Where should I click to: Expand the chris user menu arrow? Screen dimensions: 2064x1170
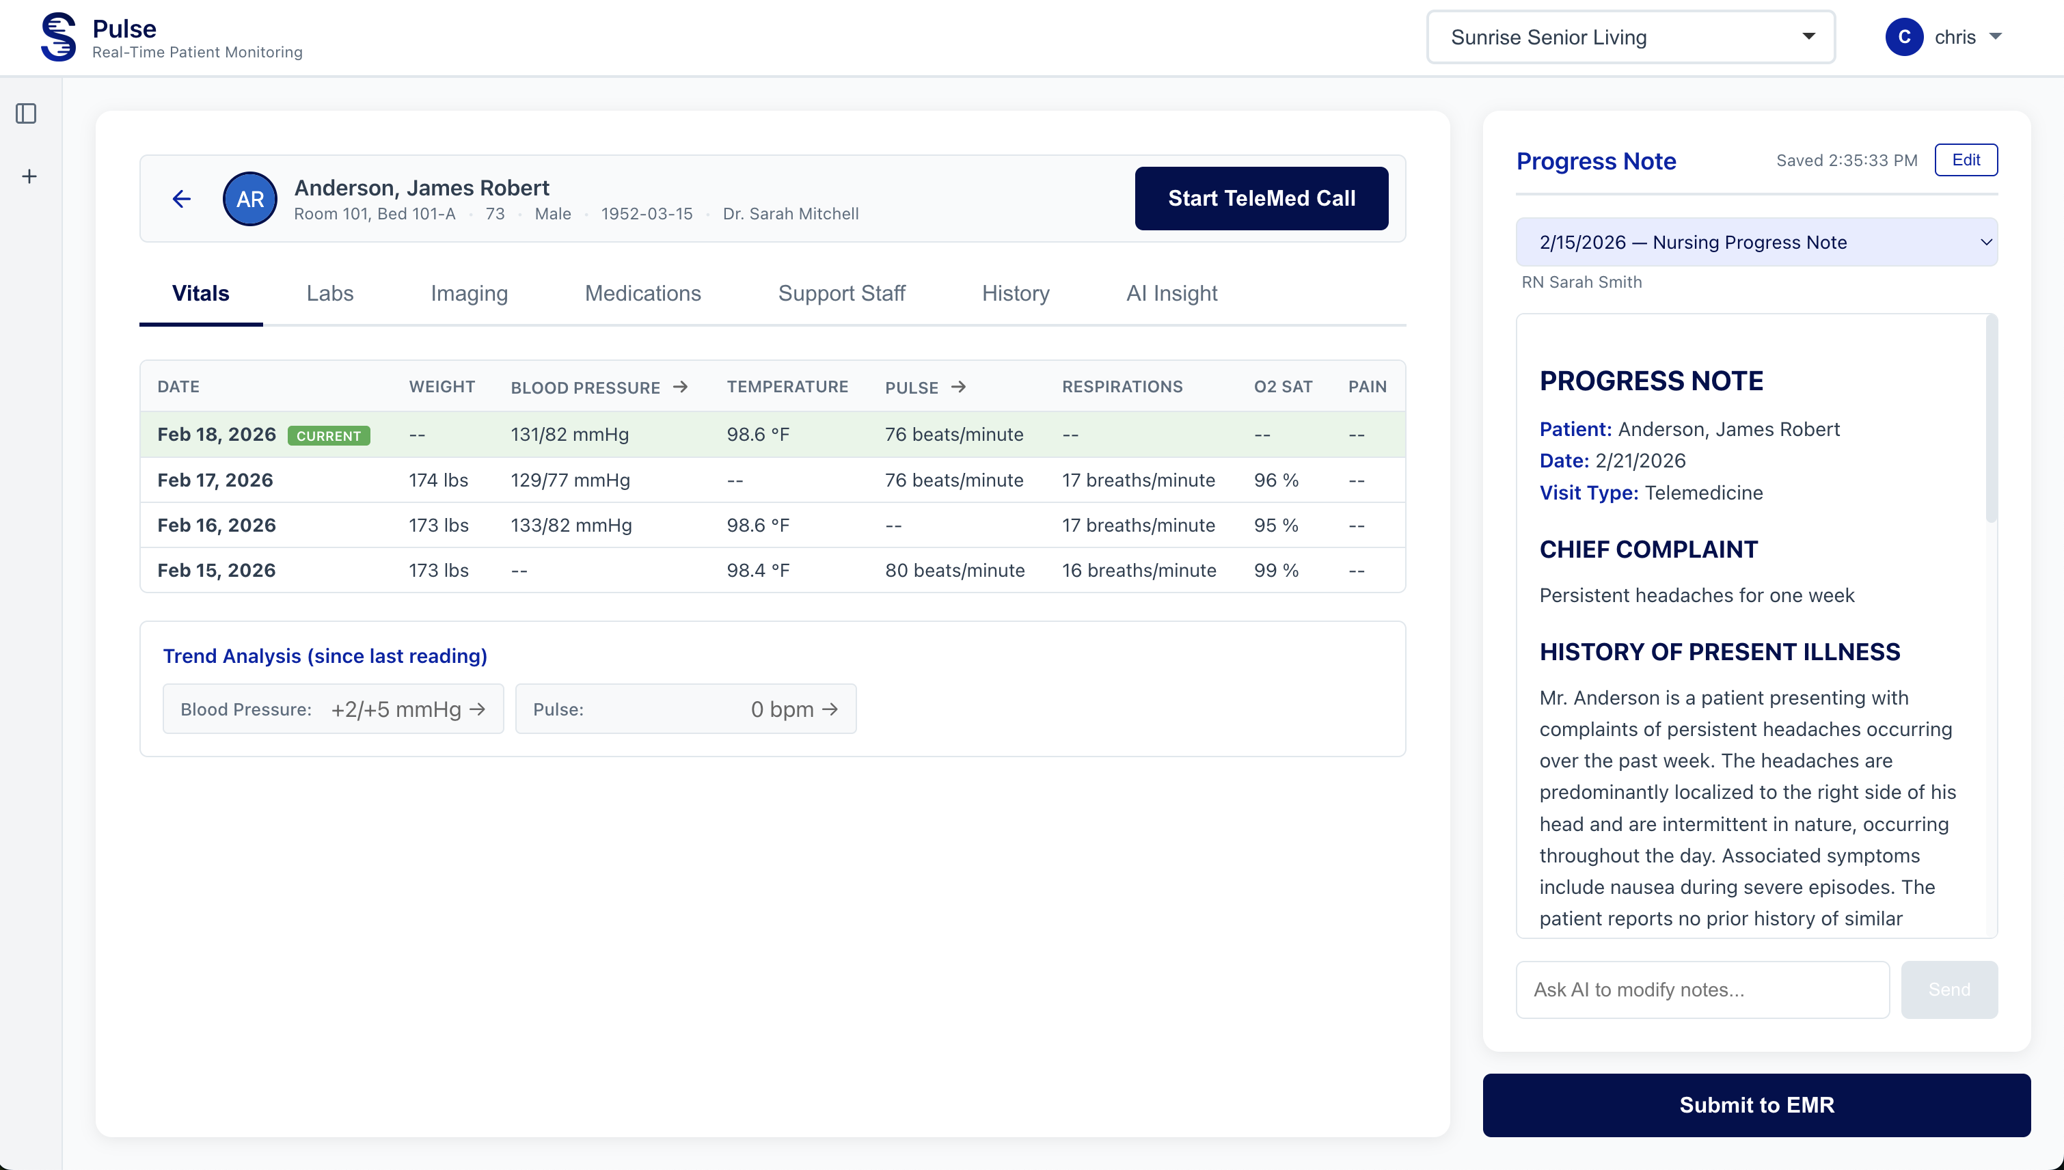tap(1996, 37)
